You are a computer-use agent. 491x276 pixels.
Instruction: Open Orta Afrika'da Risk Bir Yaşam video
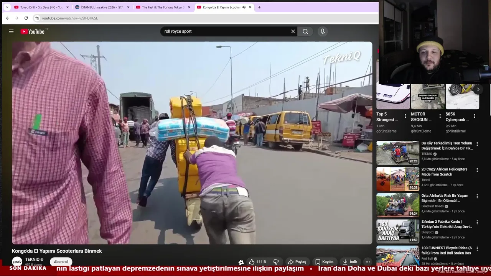445,198
